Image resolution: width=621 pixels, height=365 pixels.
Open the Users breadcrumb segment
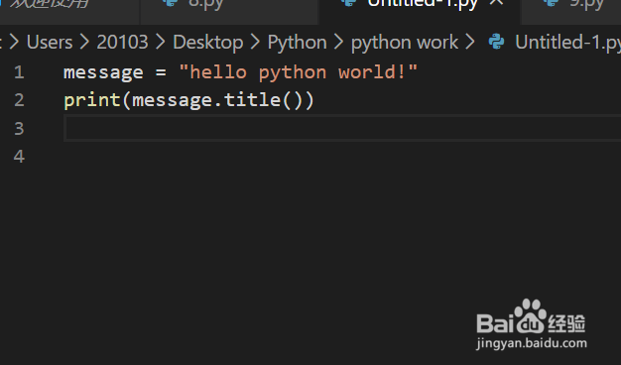click(x=50, y=42)
